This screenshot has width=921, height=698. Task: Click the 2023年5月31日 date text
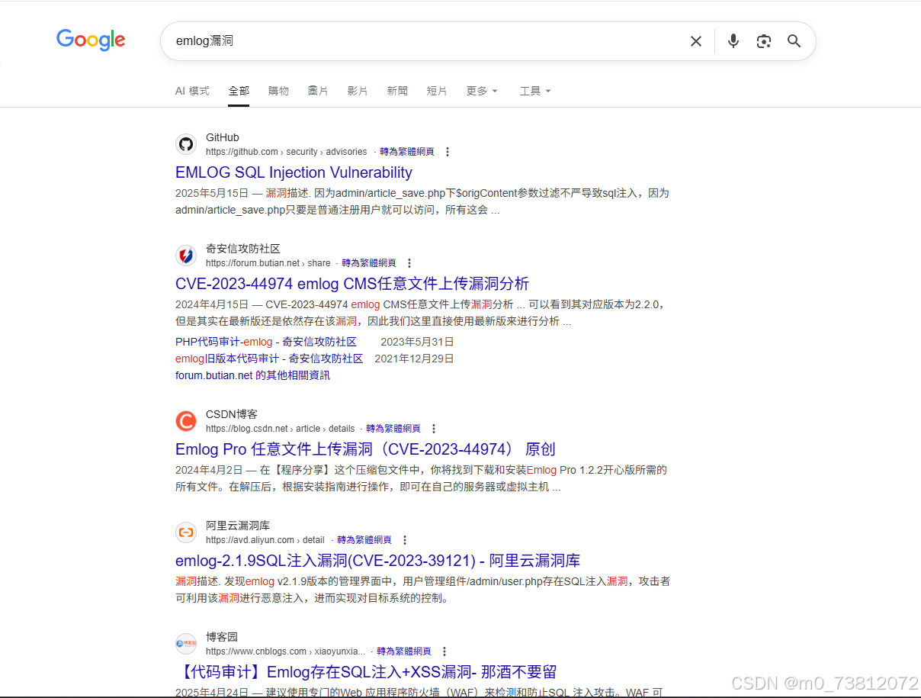pos(417,342)
